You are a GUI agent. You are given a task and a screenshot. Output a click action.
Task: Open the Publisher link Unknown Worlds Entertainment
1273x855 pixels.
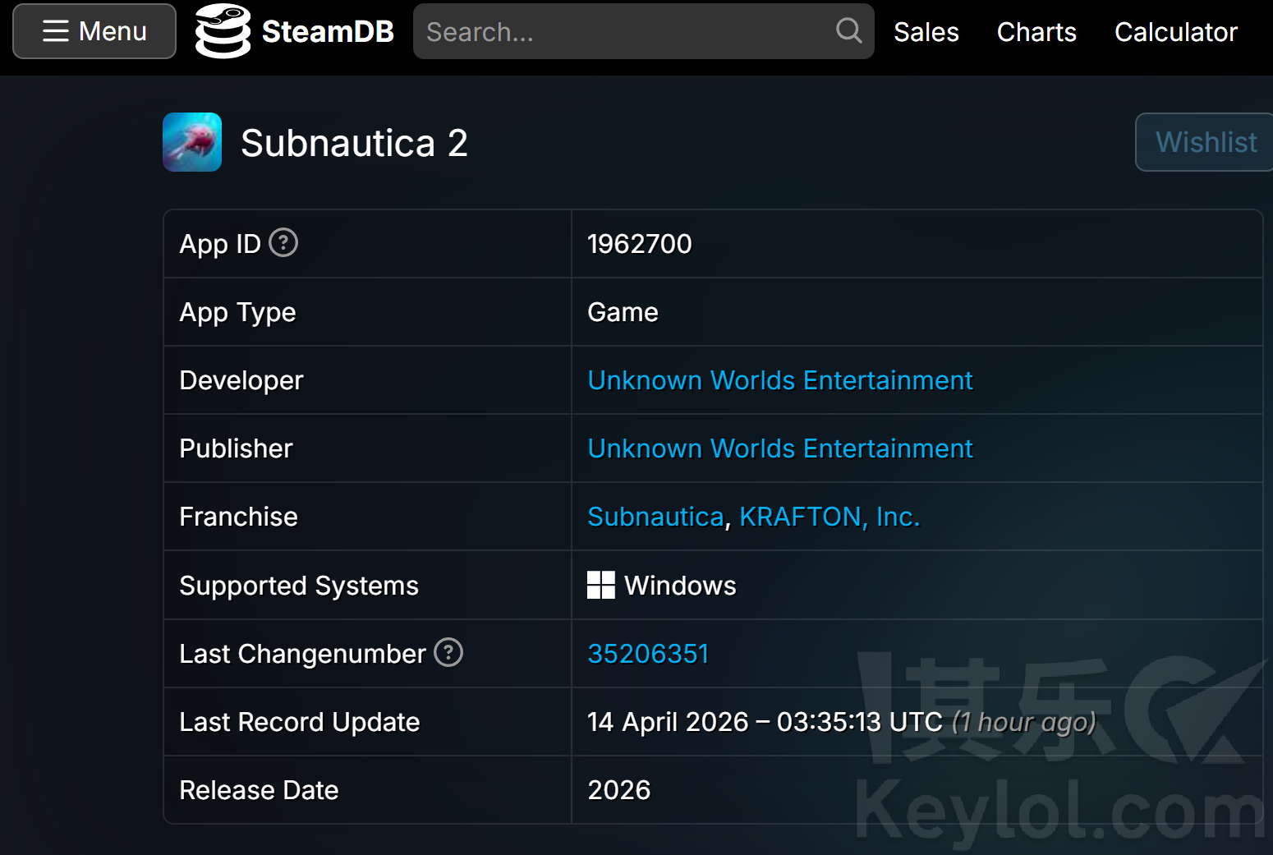coord(779,448)
